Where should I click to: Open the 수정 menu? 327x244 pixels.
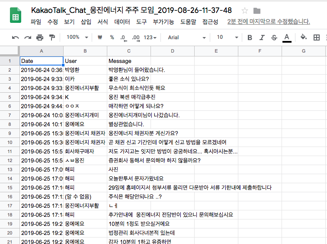pos(53,22)
